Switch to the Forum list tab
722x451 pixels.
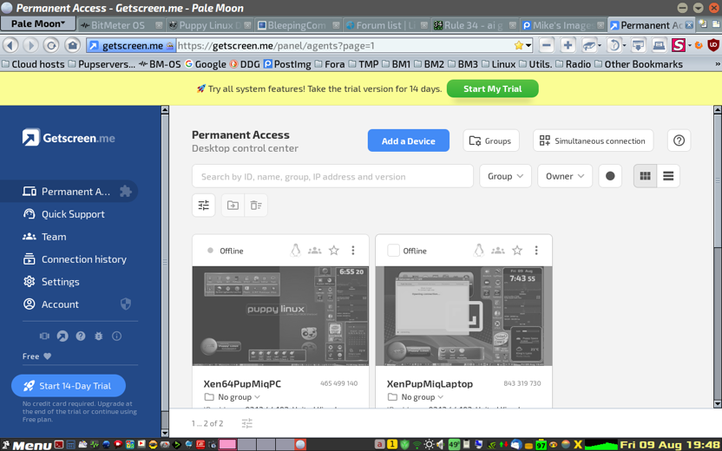pyautogui.click(x=386, y=25)
